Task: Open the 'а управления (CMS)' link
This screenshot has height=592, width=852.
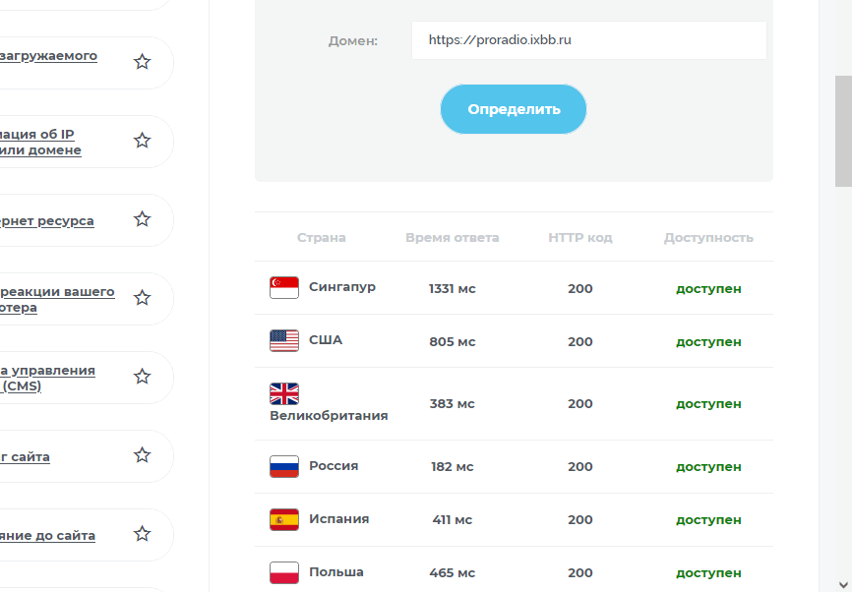Action: coord(47,378)
